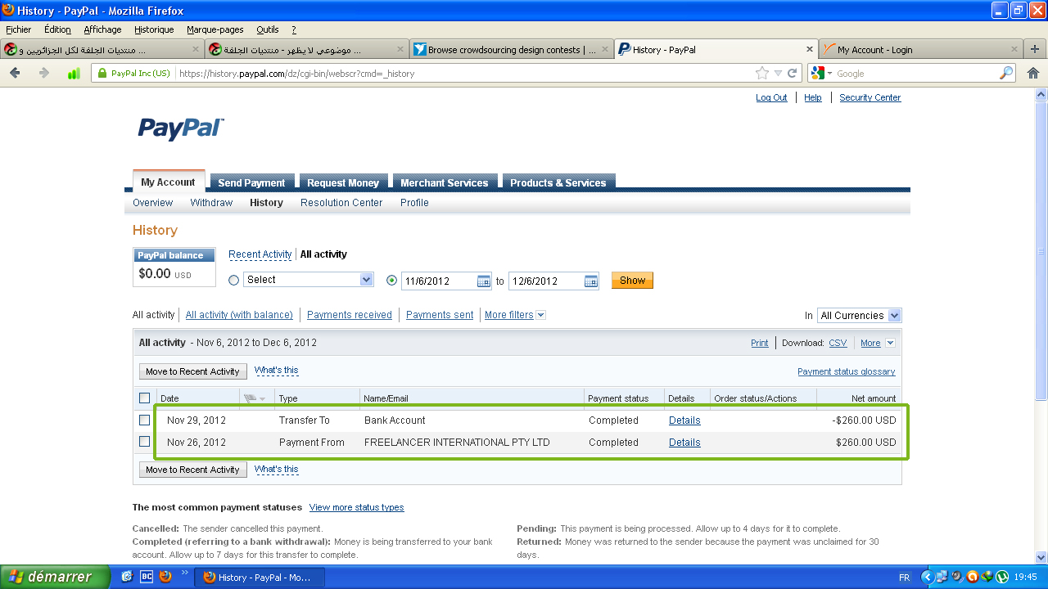Open the Payment status glossary link

(847, 371)
